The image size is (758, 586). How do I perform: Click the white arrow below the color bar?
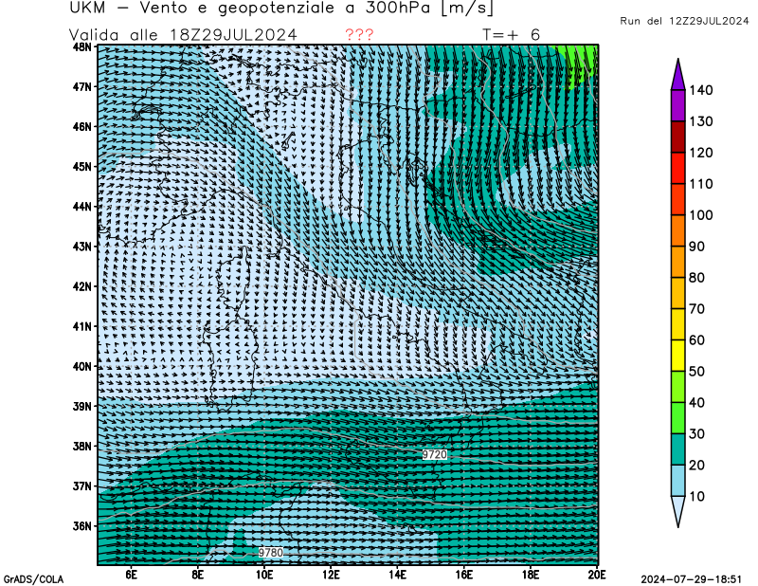tap(678, 510)
